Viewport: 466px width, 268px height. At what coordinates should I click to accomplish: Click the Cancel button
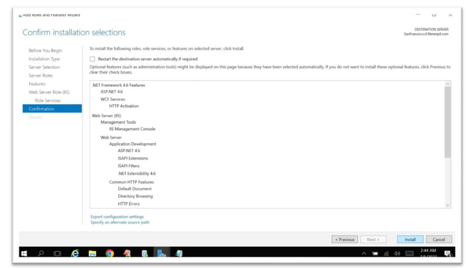tap(439, 240)
